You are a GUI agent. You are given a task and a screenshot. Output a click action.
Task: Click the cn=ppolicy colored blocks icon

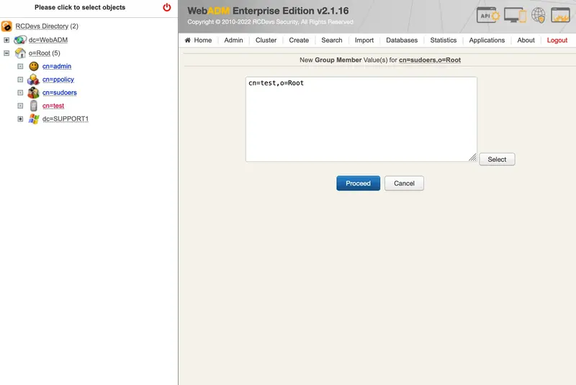[x=33, y=80]
